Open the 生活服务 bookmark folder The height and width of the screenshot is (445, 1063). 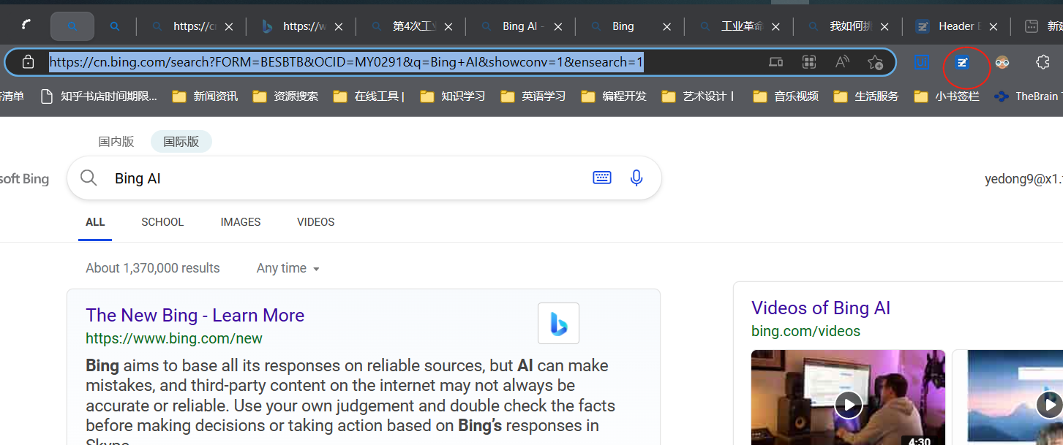click(865, 96)
